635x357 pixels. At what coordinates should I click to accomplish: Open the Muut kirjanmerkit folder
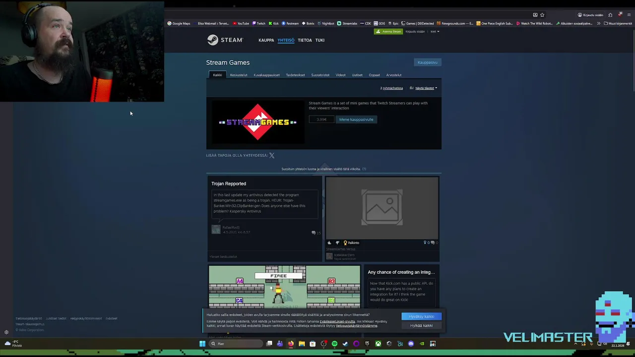618,23
